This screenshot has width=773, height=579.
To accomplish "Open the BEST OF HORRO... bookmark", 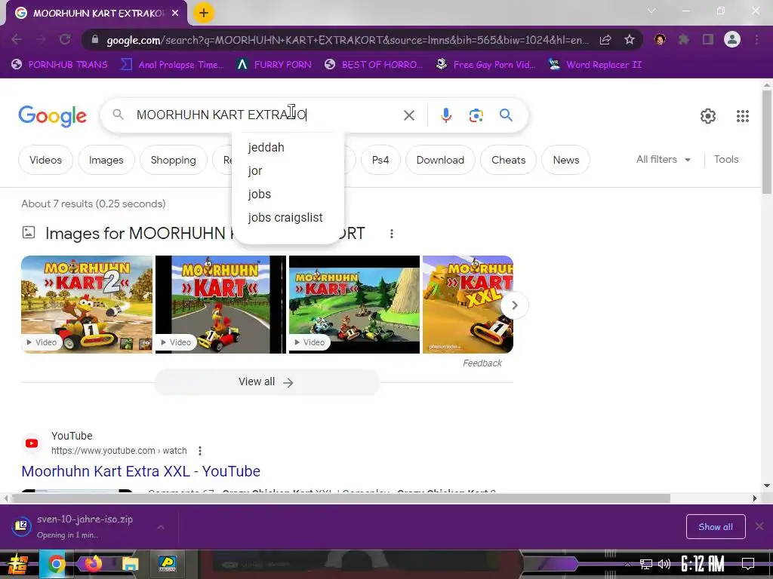I will [374, 65].
